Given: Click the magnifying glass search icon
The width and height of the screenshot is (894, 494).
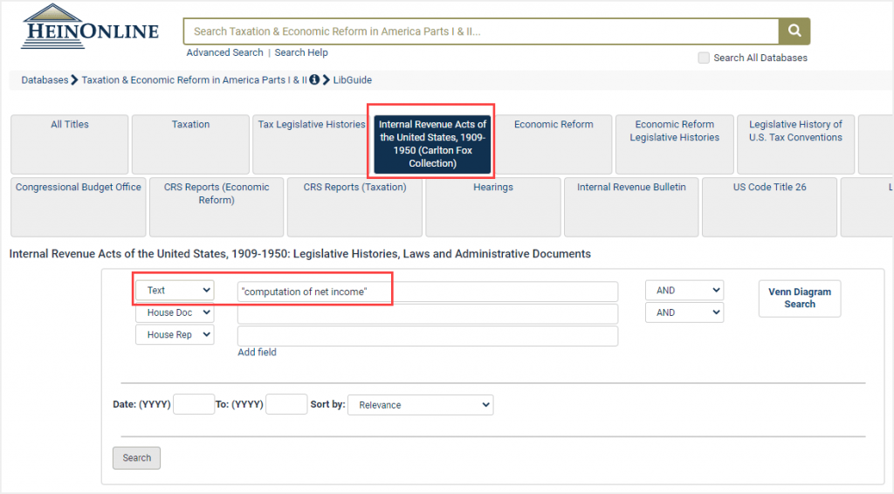Looking at the screenshot, I should pyautogui.click(x=794, y=31).
